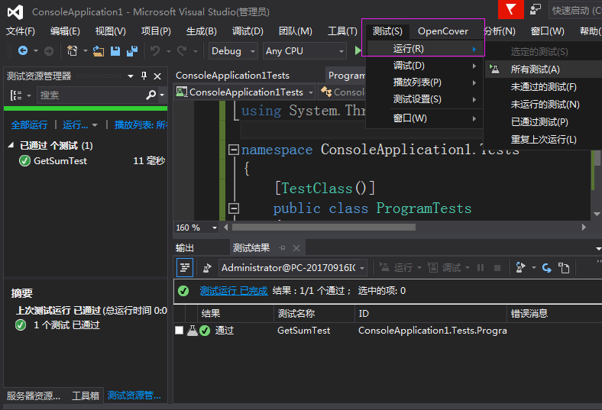Image resolution: width=602 pixels, height=410 pixels.
Task: Switch to the 服务器资源 bottom tab
Action: [x=34, y=395]
